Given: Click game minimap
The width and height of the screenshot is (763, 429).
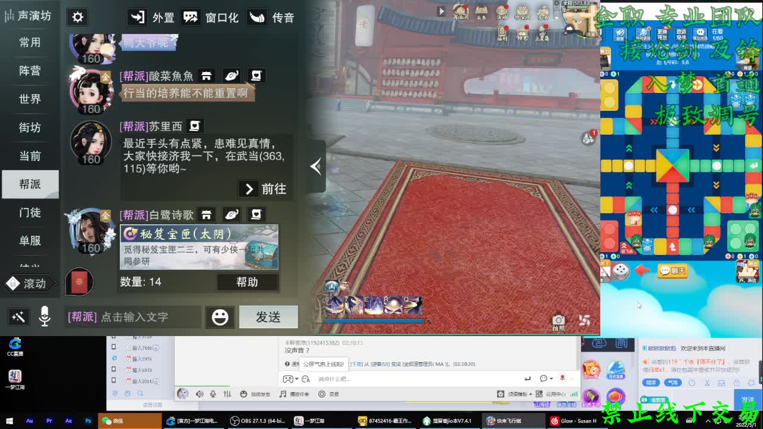Looking at the screenshot, I should [580, 20].
